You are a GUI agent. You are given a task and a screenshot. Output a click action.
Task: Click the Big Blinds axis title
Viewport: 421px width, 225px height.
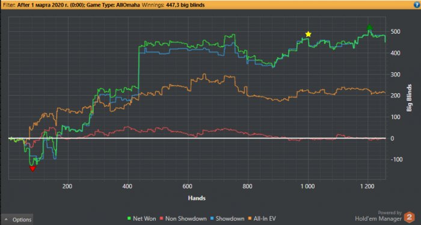click(x=409, y=97)
